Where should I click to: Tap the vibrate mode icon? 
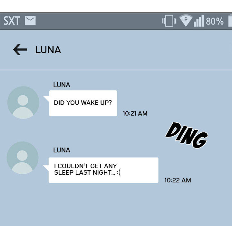tap(169, 21)
